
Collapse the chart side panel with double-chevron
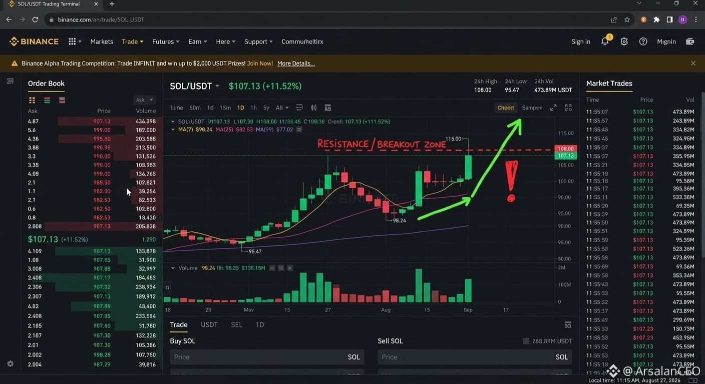pos(167,287)
